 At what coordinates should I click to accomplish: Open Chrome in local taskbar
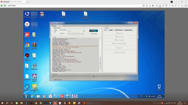[36, 103]
